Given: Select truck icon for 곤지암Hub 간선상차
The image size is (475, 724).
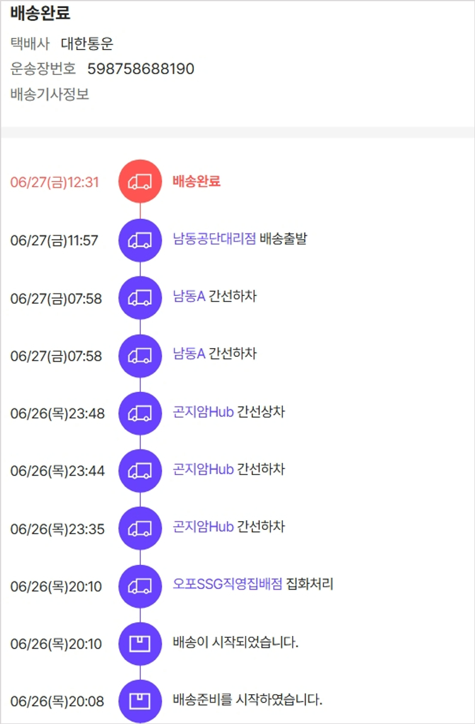Looking at the screenshot, I should click(140, 413).
